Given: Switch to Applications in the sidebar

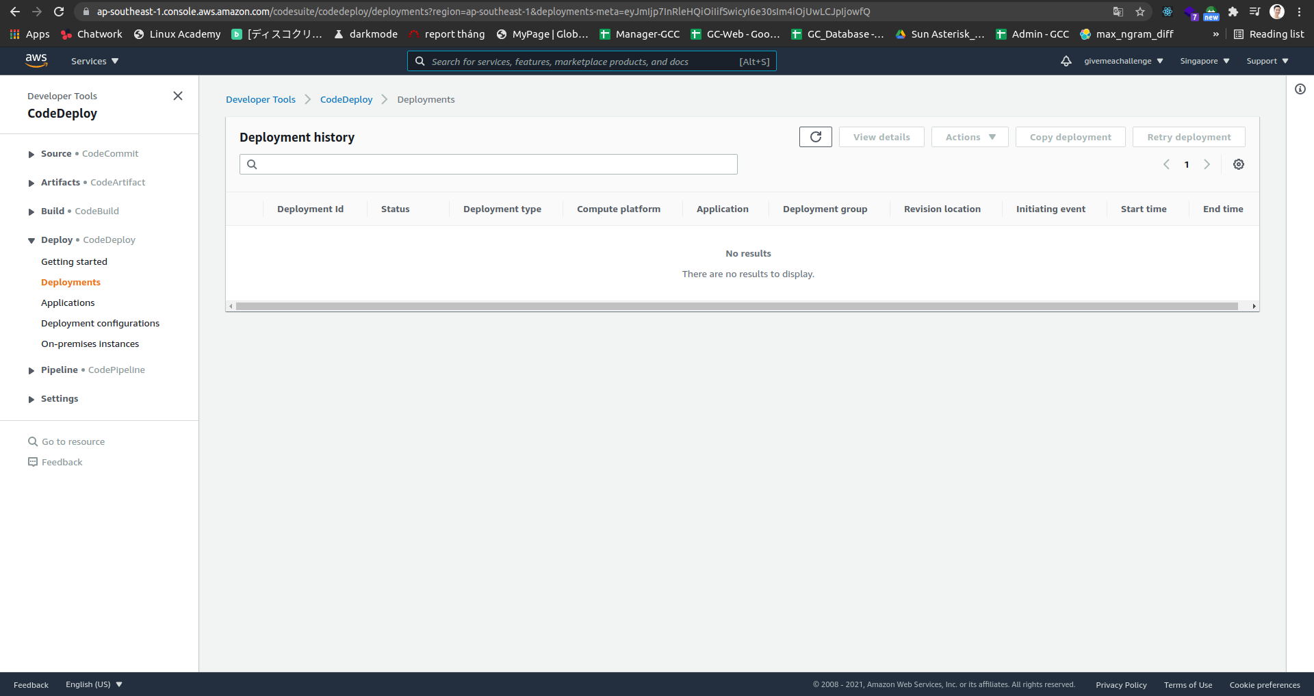Looking at the screenshot, I should [68, 302].
